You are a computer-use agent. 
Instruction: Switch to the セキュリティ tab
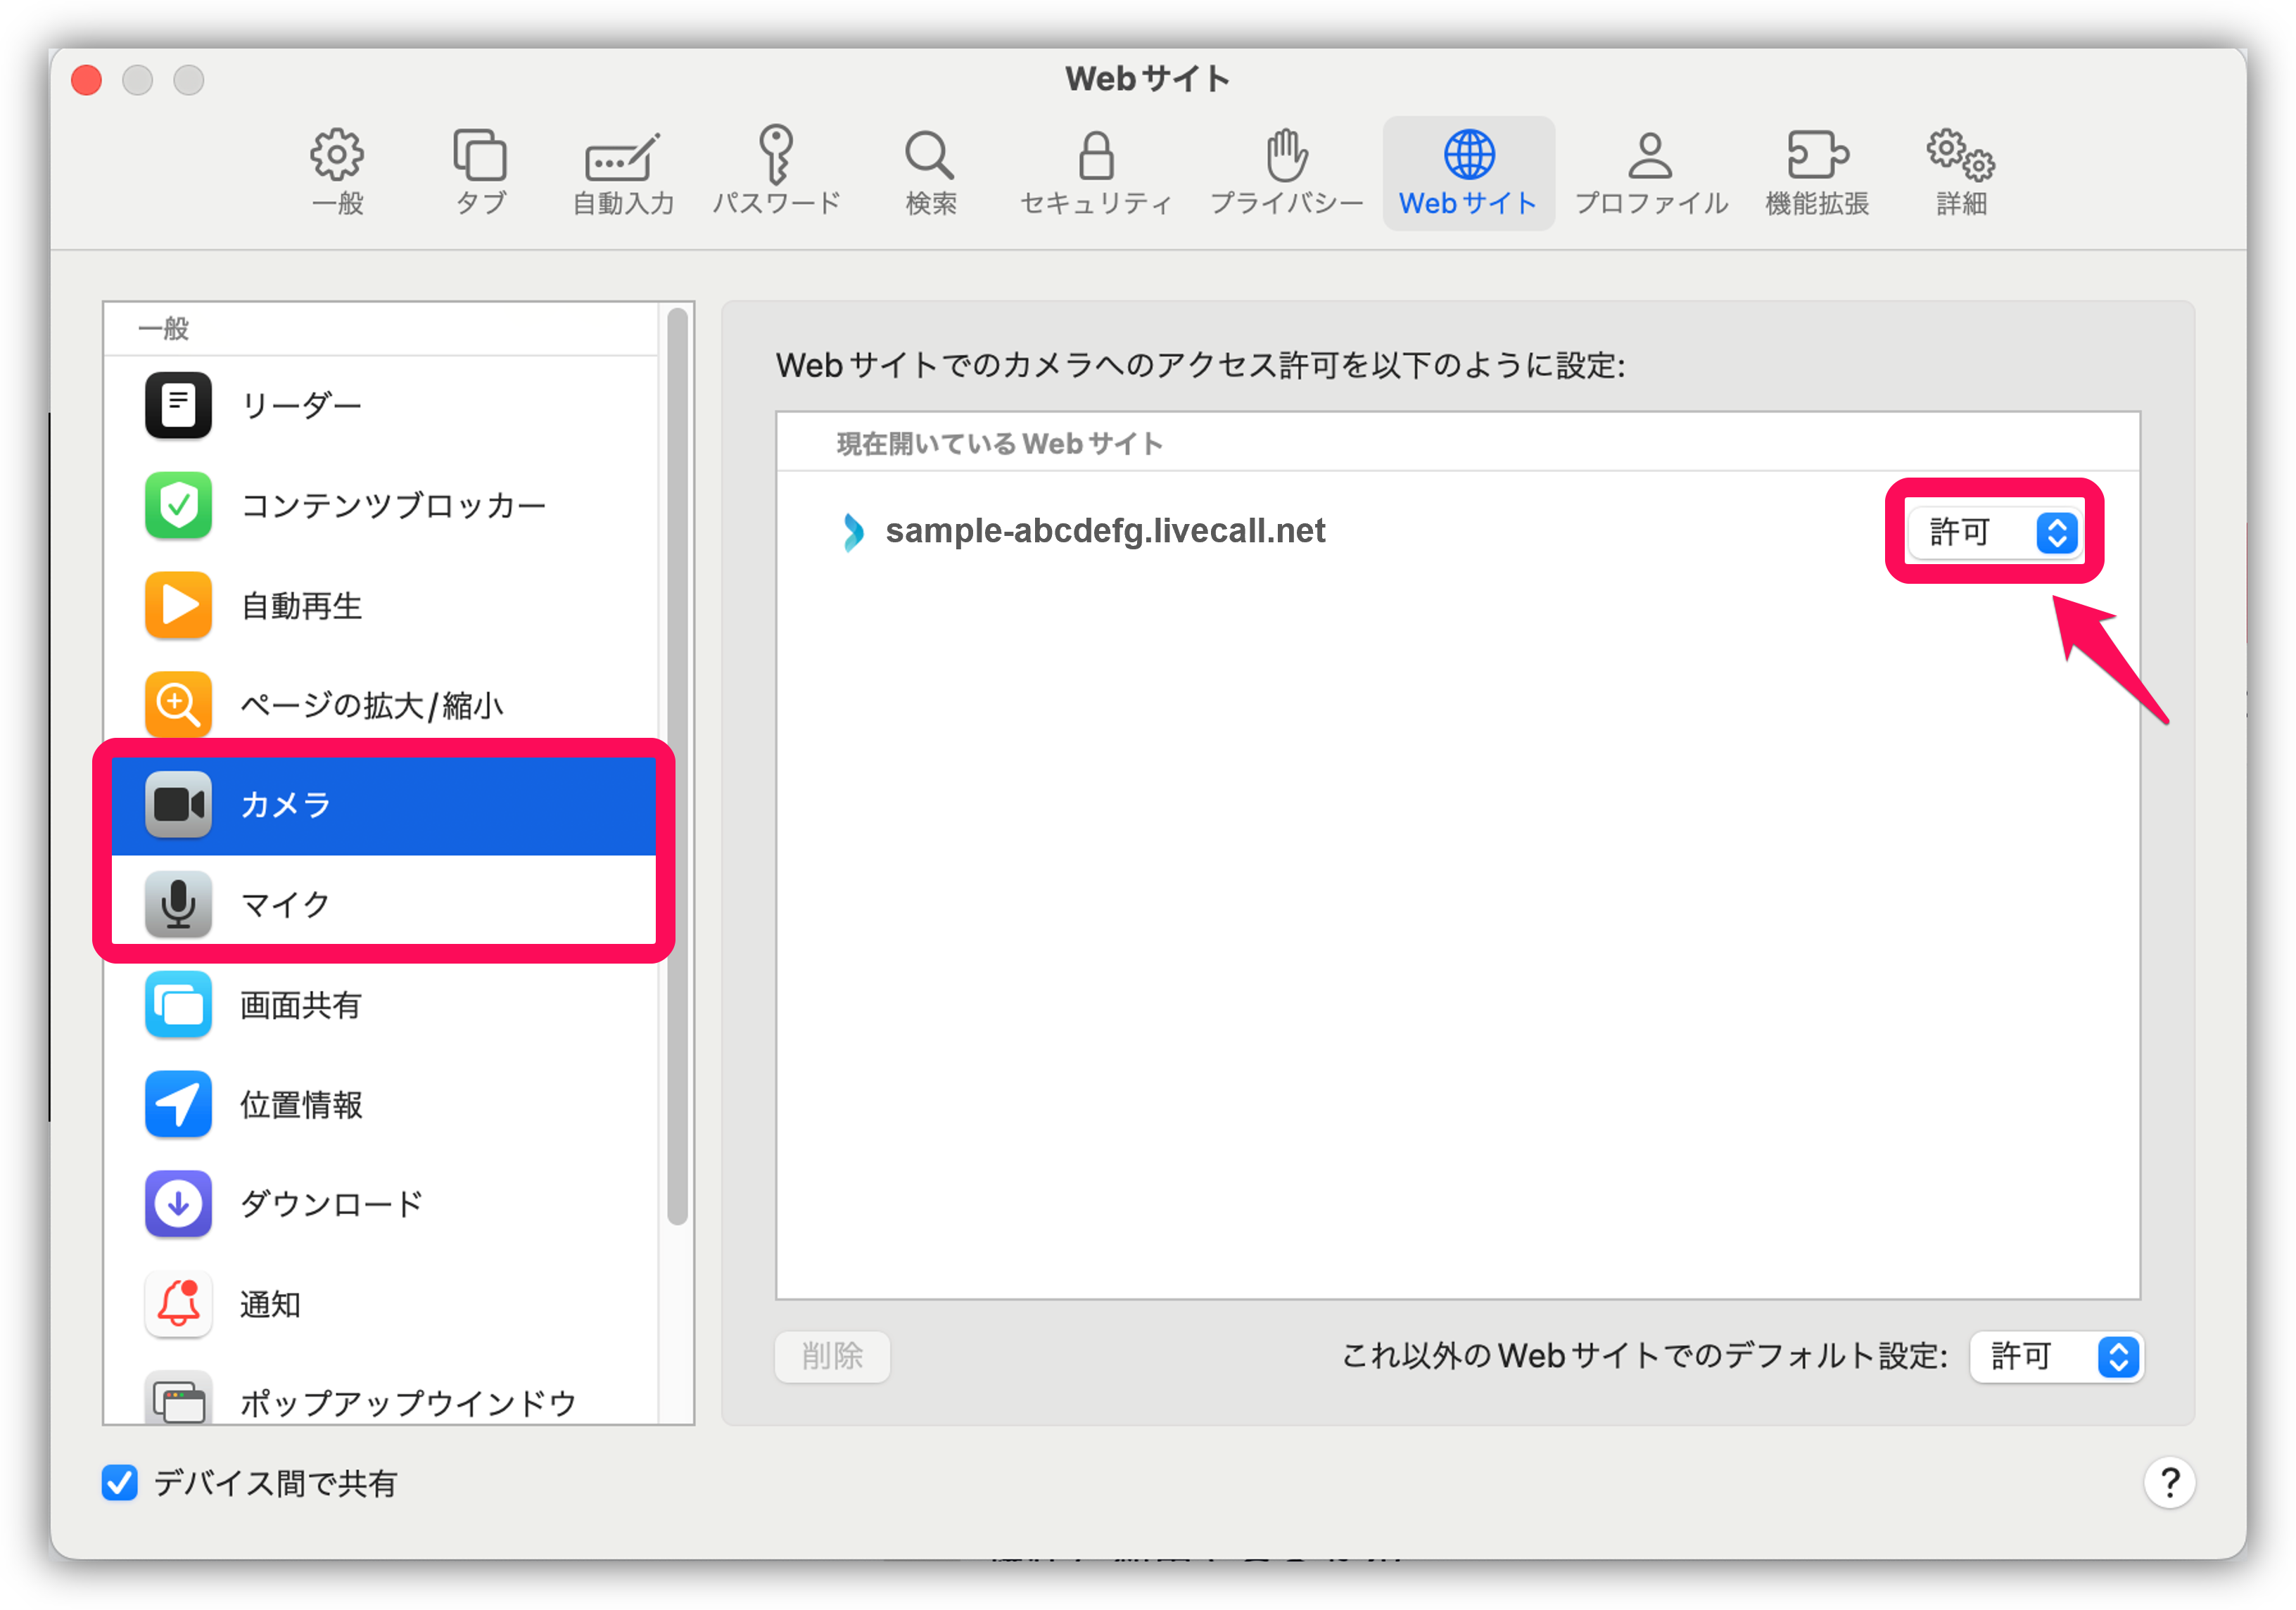[x=1096, y=170]
